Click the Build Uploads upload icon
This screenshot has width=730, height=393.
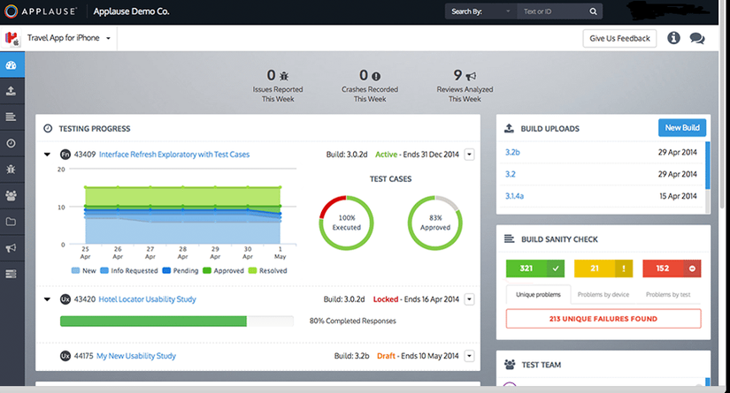tap(510, 128)
